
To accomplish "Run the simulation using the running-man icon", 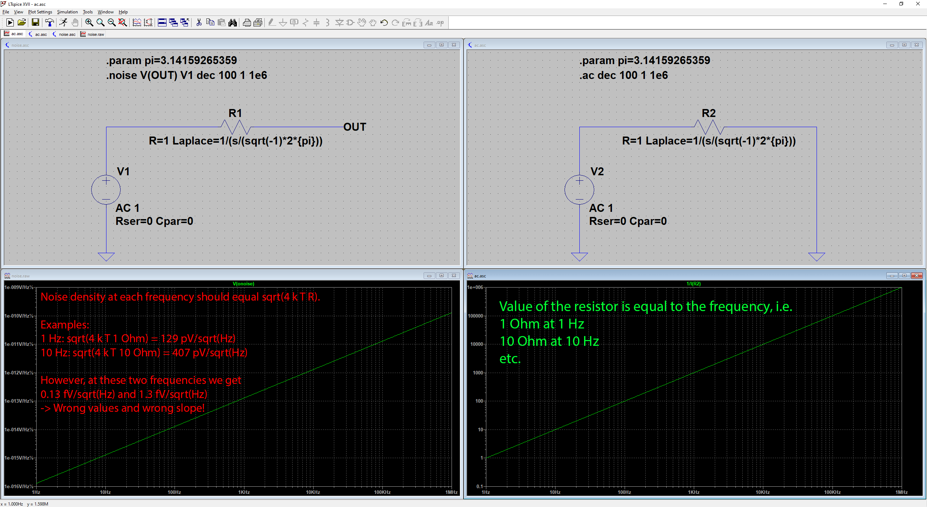I will tap(63, 22).
